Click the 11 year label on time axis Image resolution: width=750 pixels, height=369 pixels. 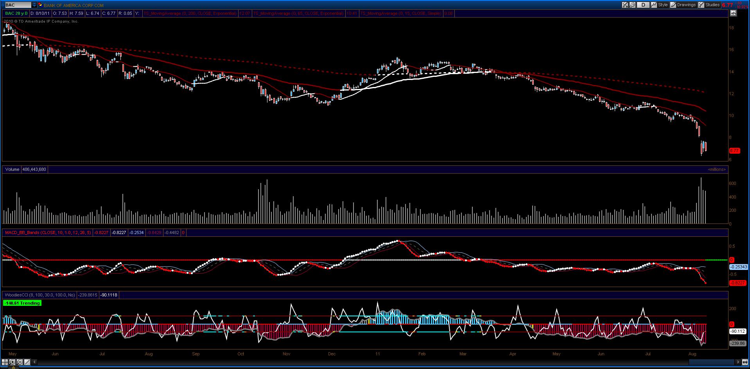coord(377,354)
